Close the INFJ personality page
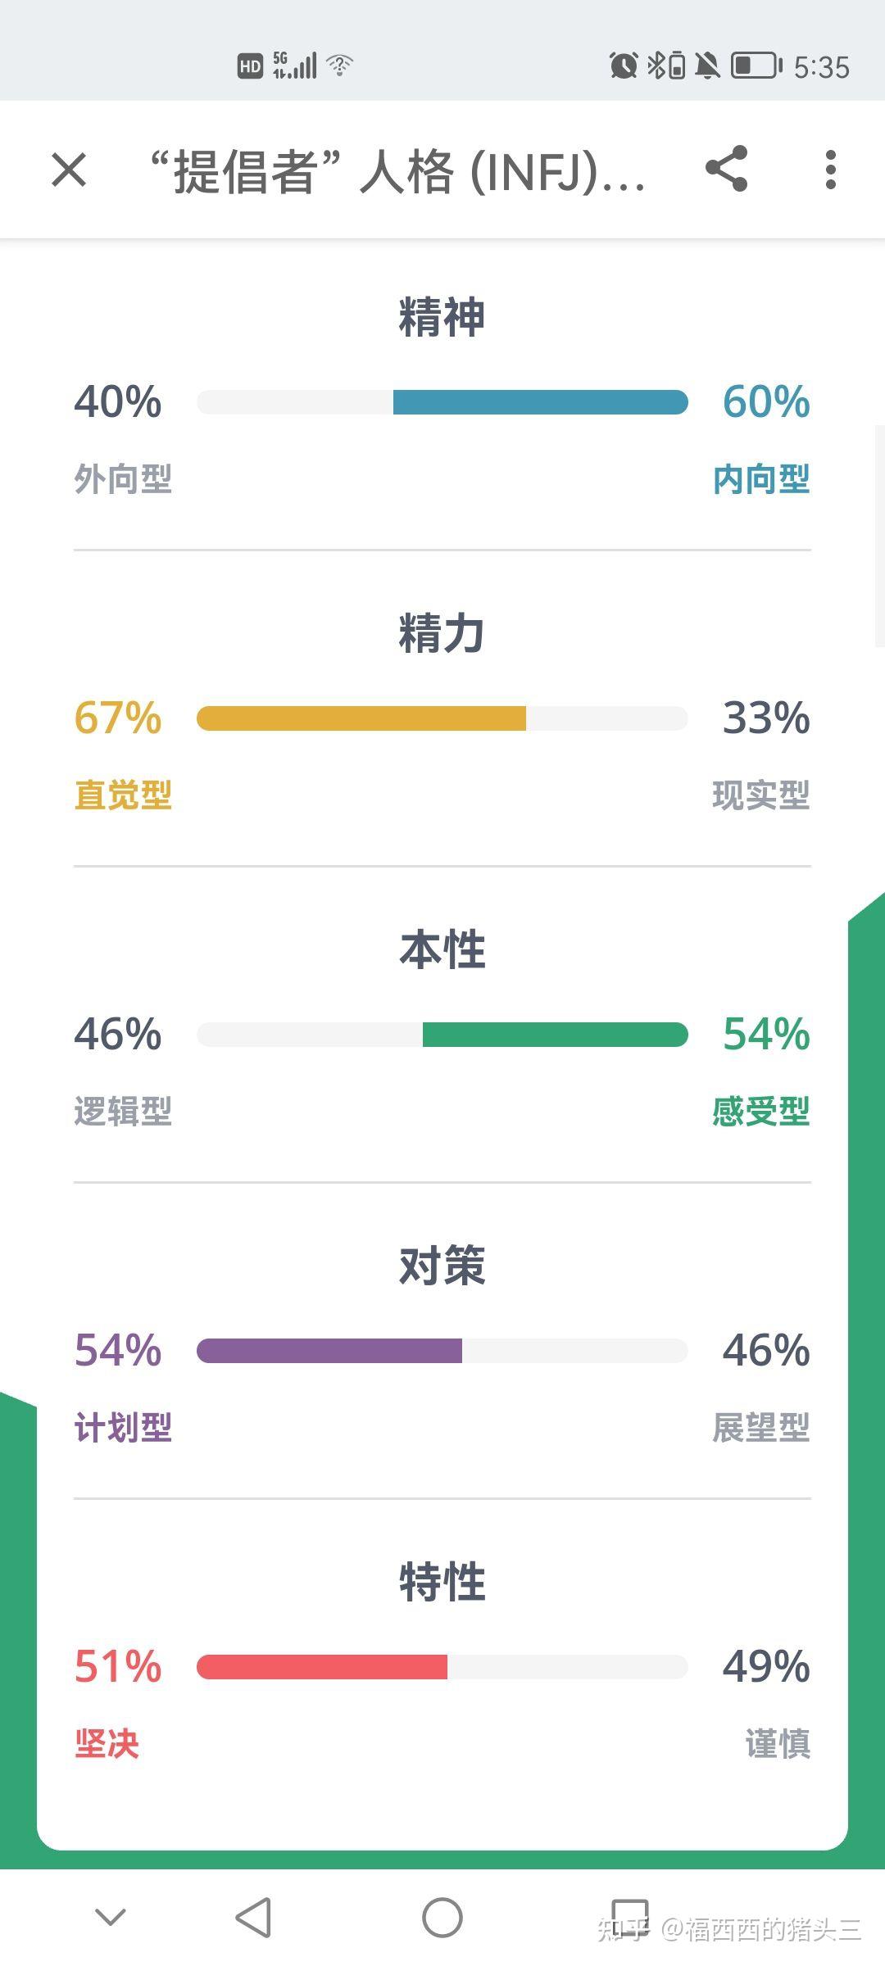 click(x=69, y=170)
